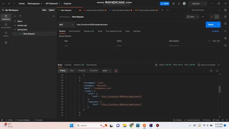Open the Workspaces dropdown menu

point(35,4)
